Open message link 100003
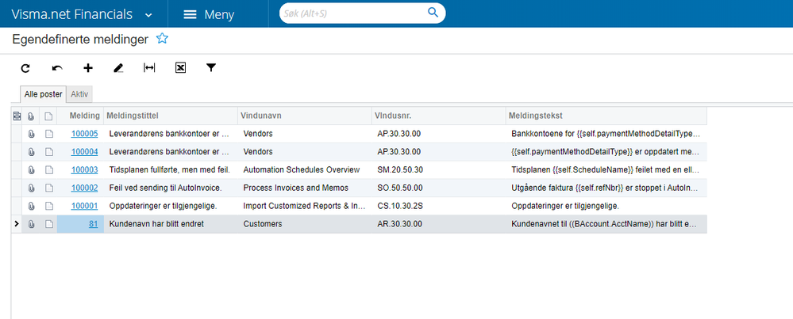793x319 pixels. pos(84,170)
